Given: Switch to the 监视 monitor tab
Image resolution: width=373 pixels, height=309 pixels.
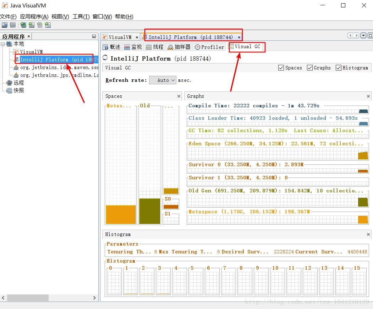Looking at the screenshot, I should pos(133,47).
